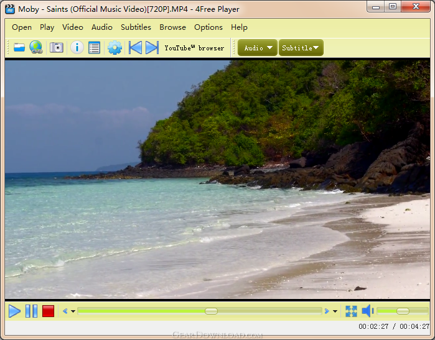Pause the video
The height and width of the screenshot is (340, 435).
(x=31, y=311)
